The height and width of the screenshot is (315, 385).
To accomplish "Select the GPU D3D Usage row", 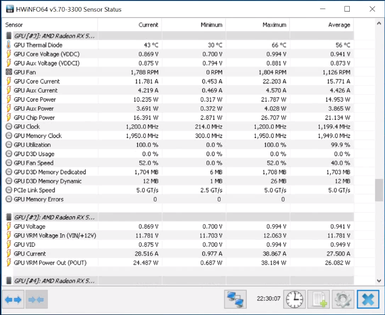I will coord(179,154).
